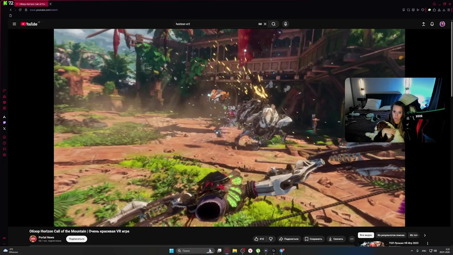Open the weather widget showing -5°C
Viewport: 453px width, 255px height.
pyautogui.click(x=11, y=251)
